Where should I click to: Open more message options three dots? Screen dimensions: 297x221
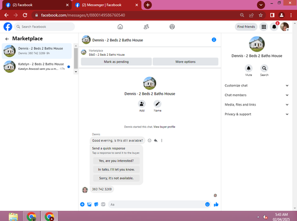tap(162, 140)
